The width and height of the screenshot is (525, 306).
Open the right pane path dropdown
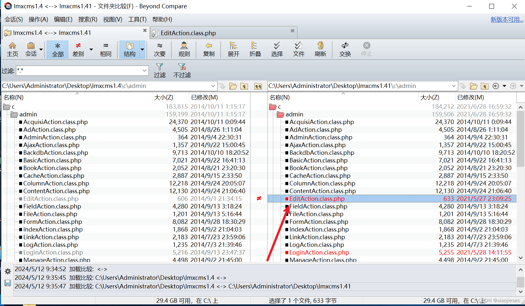point(453,86)
